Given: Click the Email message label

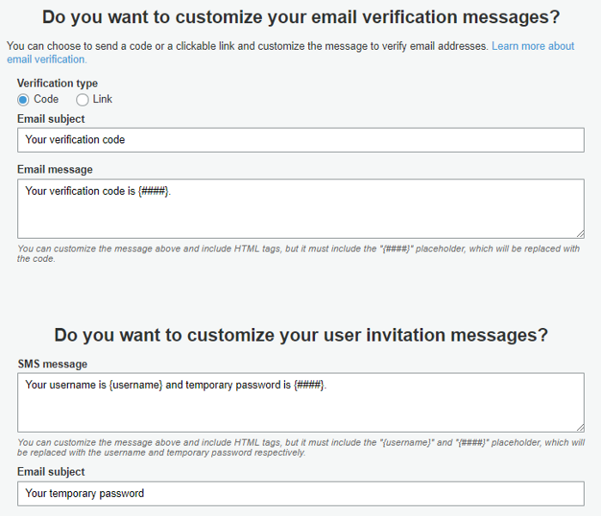Looking at the screenshot, I should [x=55, y=170].
